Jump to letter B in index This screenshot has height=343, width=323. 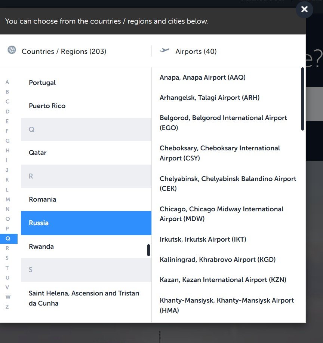7,92
